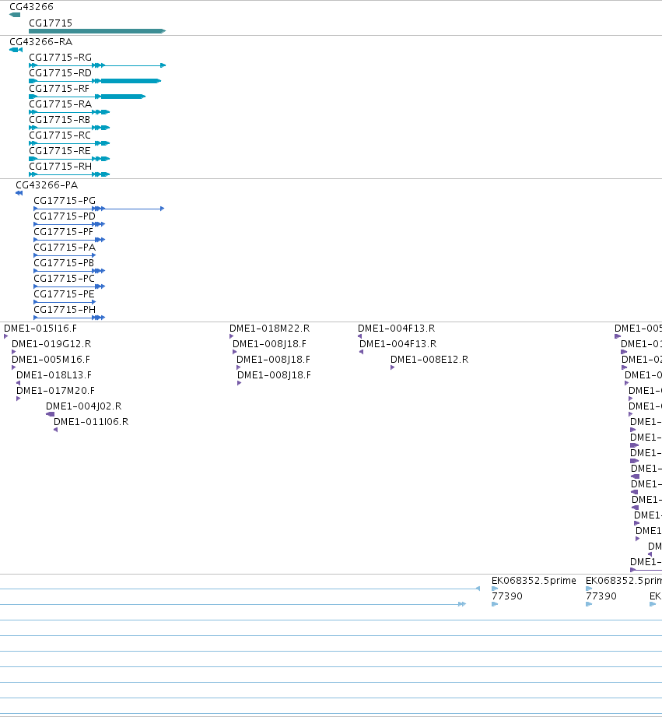Click the DME1-004J02.R feature label
This screenshot has height=717, width=662.
(x=83, y=406)
